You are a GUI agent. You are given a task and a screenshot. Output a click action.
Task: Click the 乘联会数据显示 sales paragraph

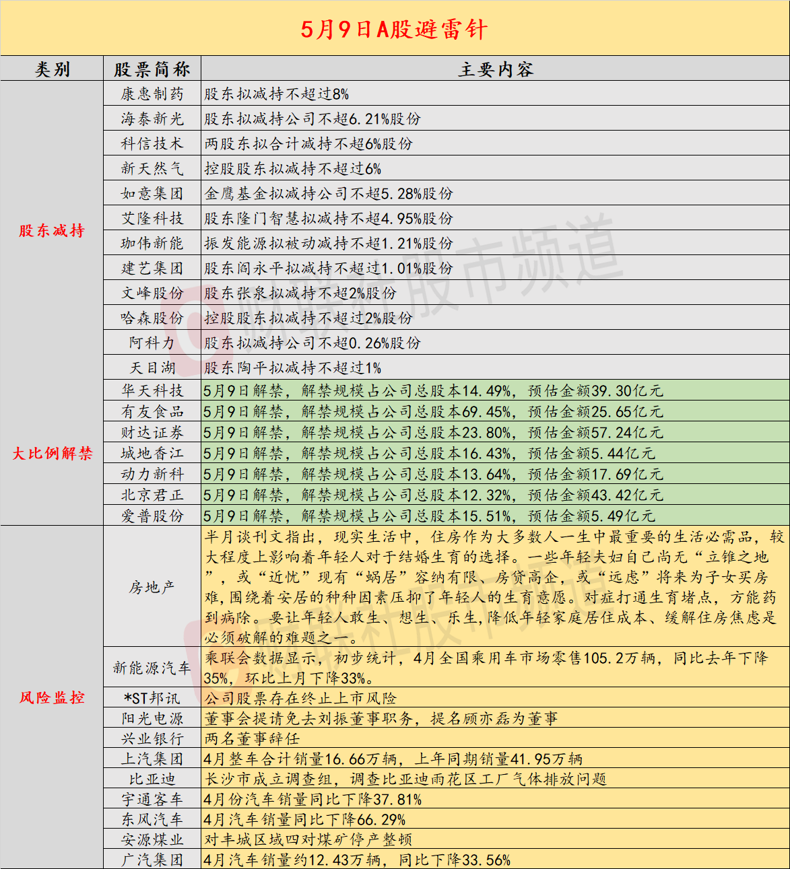click(495, 667)
